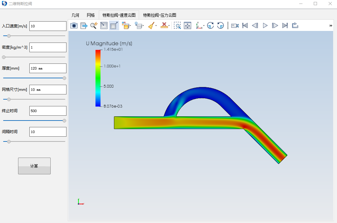Viewport: 337px width, 223px height.
Task: Toggle the loop animation icon
Action: [x=295, y=26]
